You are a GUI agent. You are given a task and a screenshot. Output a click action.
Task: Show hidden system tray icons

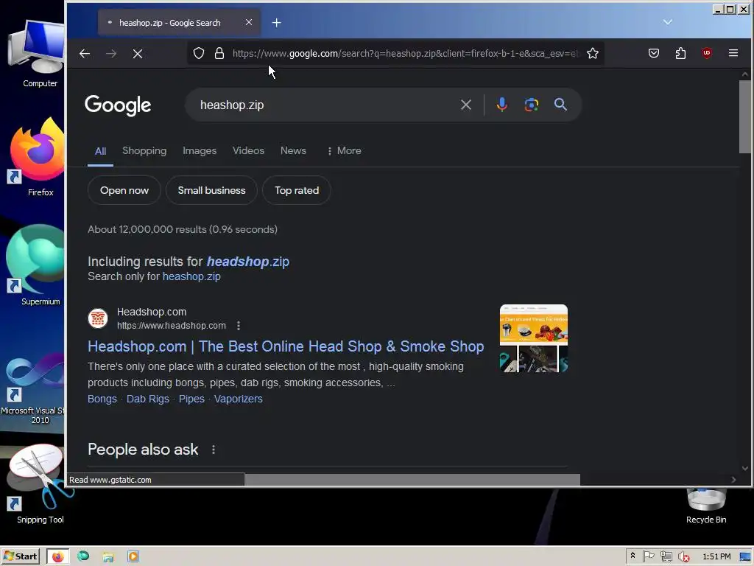pos(633,556)
